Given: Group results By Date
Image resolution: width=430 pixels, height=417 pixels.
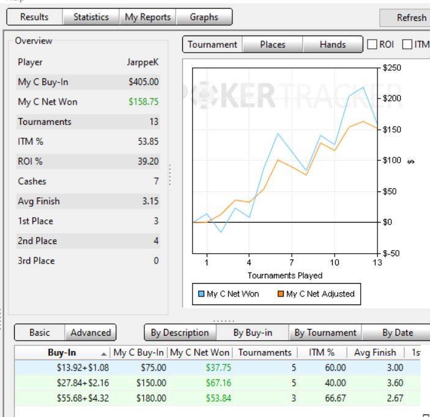Looking at the screenshot, I should click(397, 333).
